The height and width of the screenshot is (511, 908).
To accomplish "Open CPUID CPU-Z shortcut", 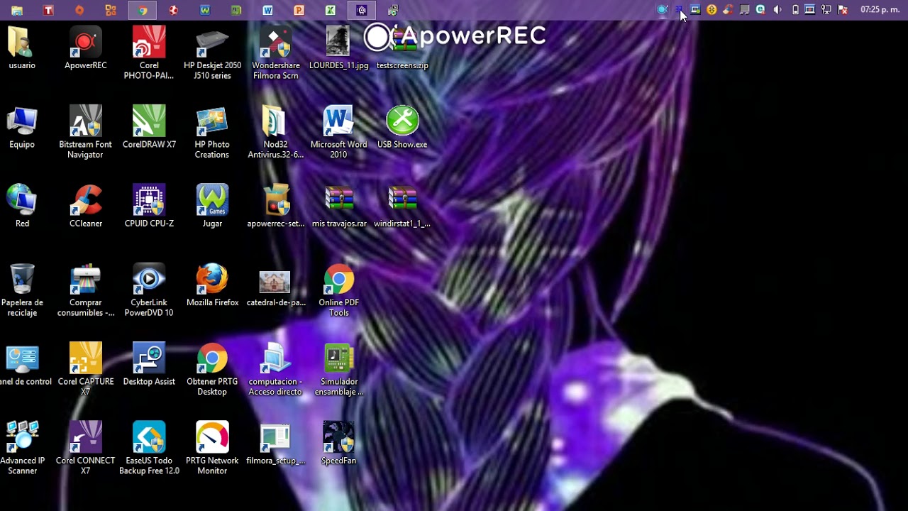I will pyautogui.click(x=149, y=207).
